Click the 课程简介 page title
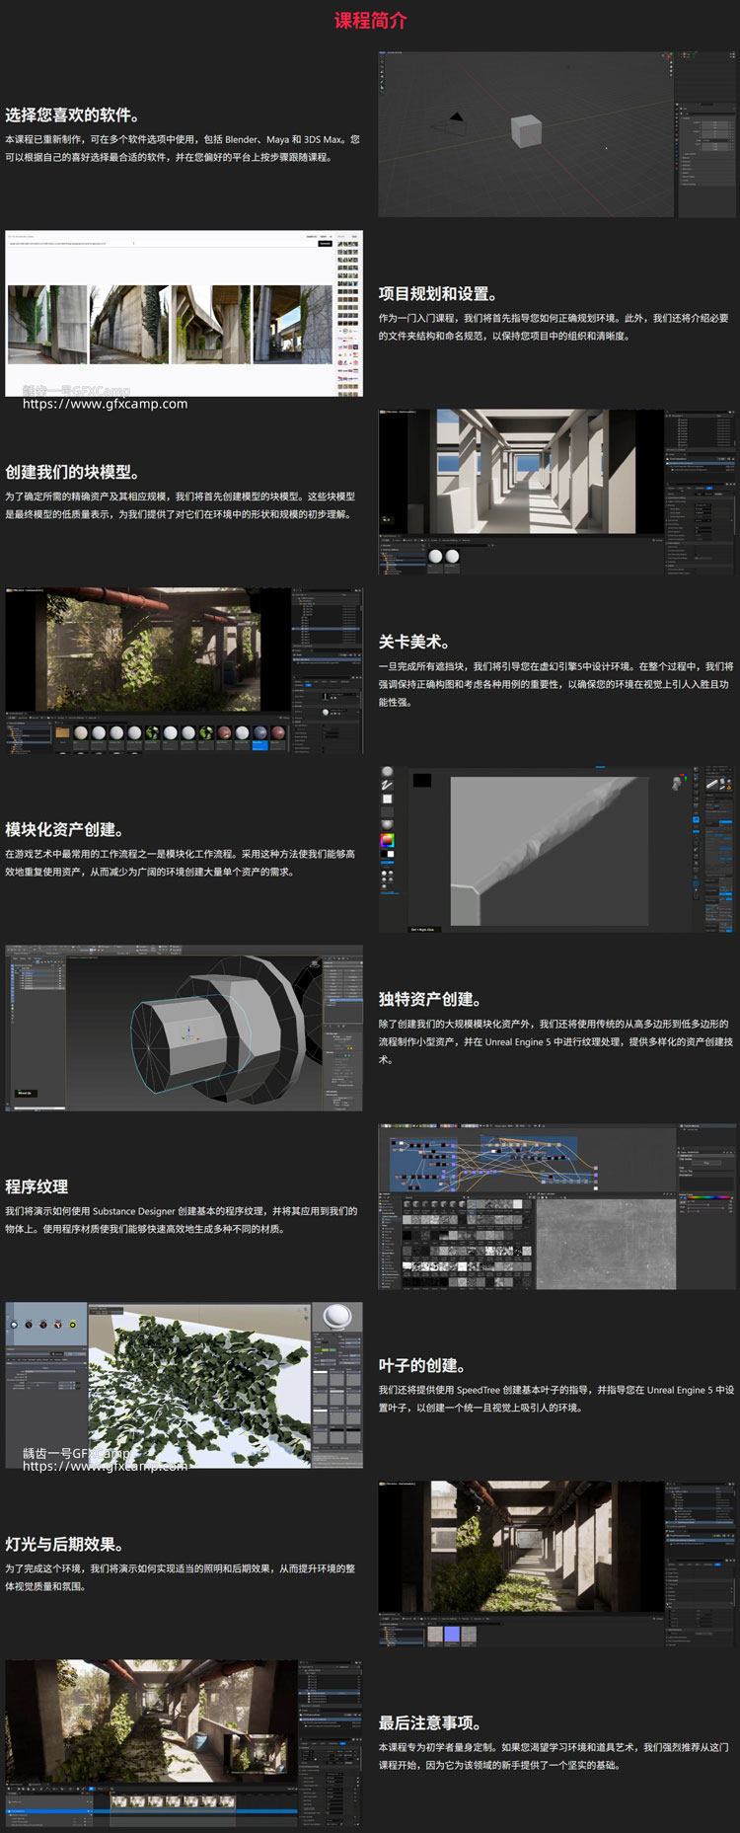The width and height of the screenshot is (740, 1833). coord(370,21)
